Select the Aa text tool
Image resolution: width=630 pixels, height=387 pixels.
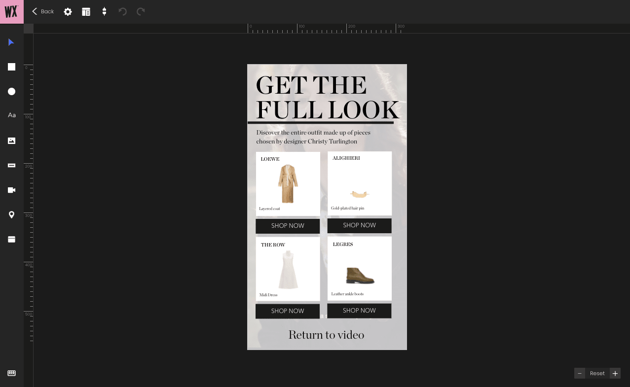pyautogui.click(x=12, y=115)
